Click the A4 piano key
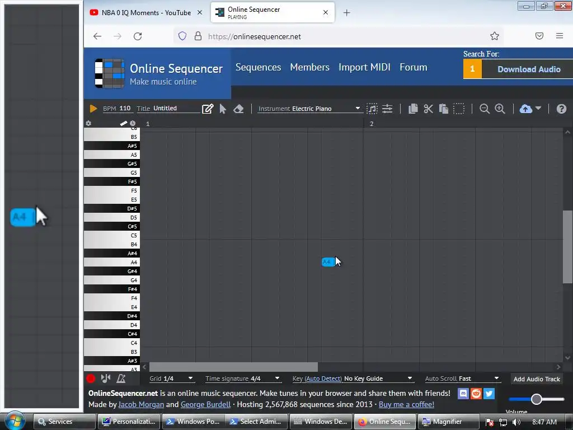This screenshot has width=573, height=430. [x=112, y=262]
